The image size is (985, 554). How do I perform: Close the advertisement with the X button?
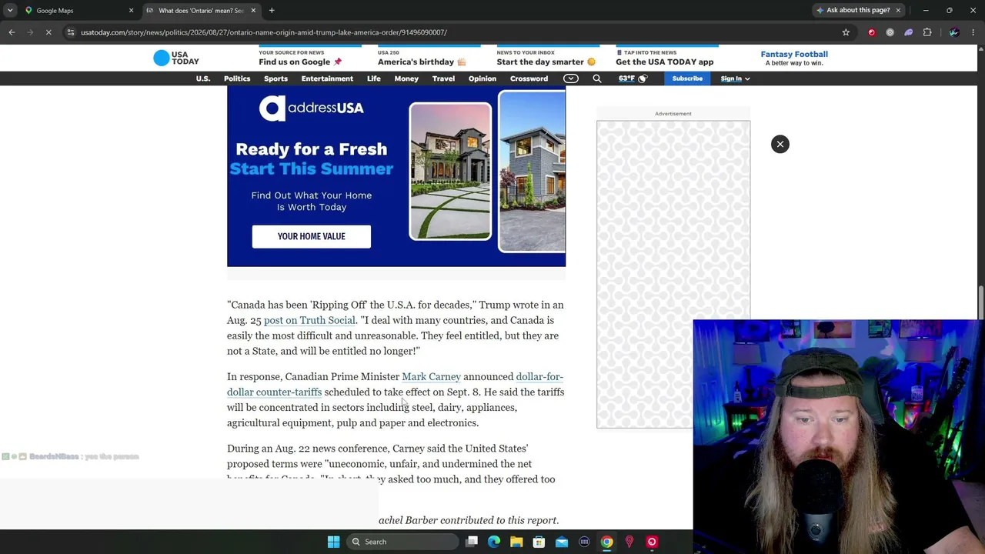coord(780,144)
